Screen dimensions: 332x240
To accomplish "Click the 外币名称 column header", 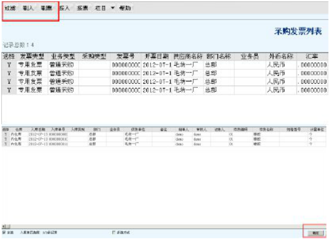I will [281, 56].
